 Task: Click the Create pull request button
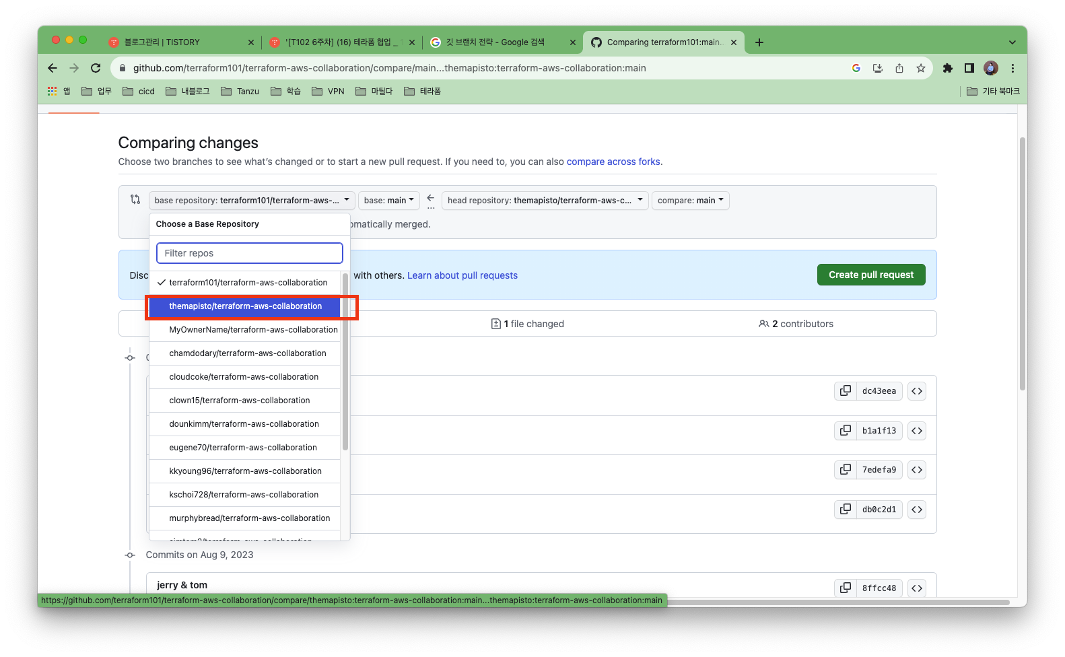(x=871, y=275)
